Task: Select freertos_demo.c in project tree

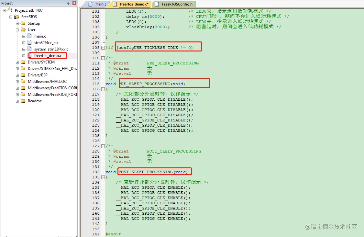Action: [48, 56]
